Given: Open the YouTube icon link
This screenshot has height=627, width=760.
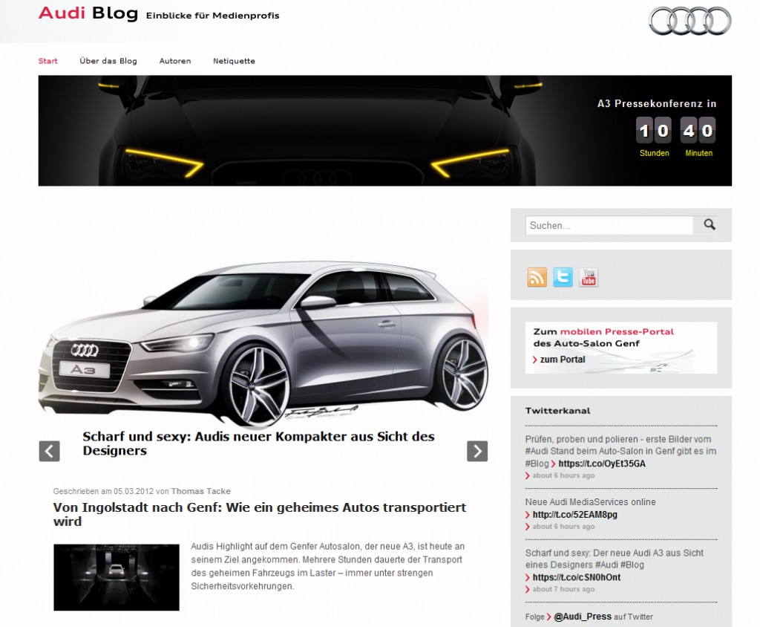Looking at the screenshot, I should [x=589, y=277].
